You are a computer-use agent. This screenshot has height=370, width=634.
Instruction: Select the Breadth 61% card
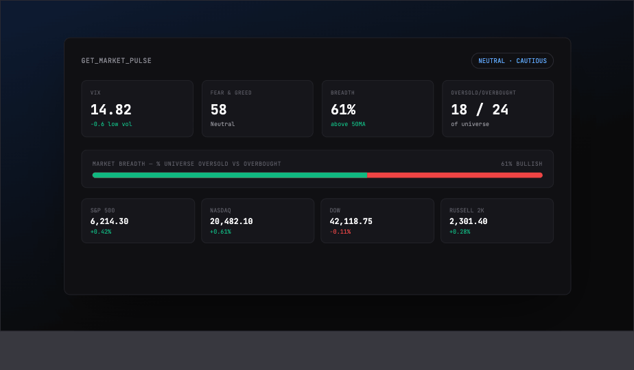(377, 109)
